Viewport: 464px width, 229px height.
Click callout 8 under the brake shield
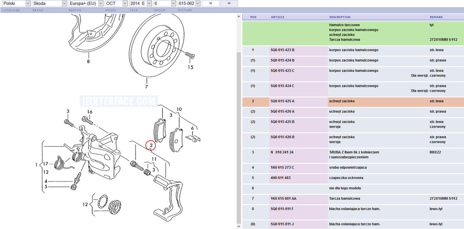pyautogui.click(x=88, y=61)
